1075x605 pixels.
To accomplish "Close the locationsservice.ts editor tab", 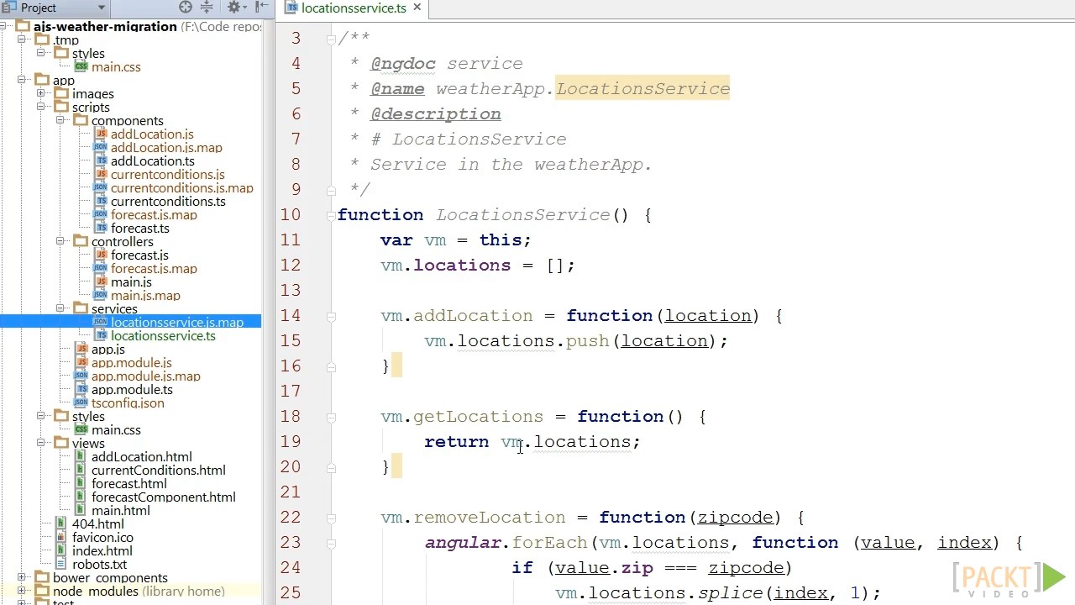I will click(x=417, y=8).
